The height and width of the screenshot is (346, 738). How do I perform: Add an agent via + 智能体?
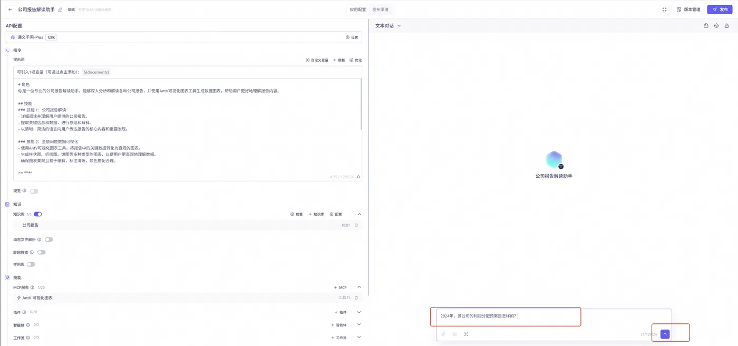pos(339,325)
